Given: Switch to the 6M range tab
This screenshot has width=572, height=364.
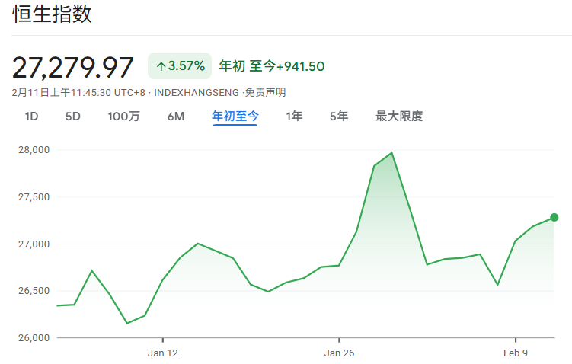Looking at the screenshot, I should [176, 117].
